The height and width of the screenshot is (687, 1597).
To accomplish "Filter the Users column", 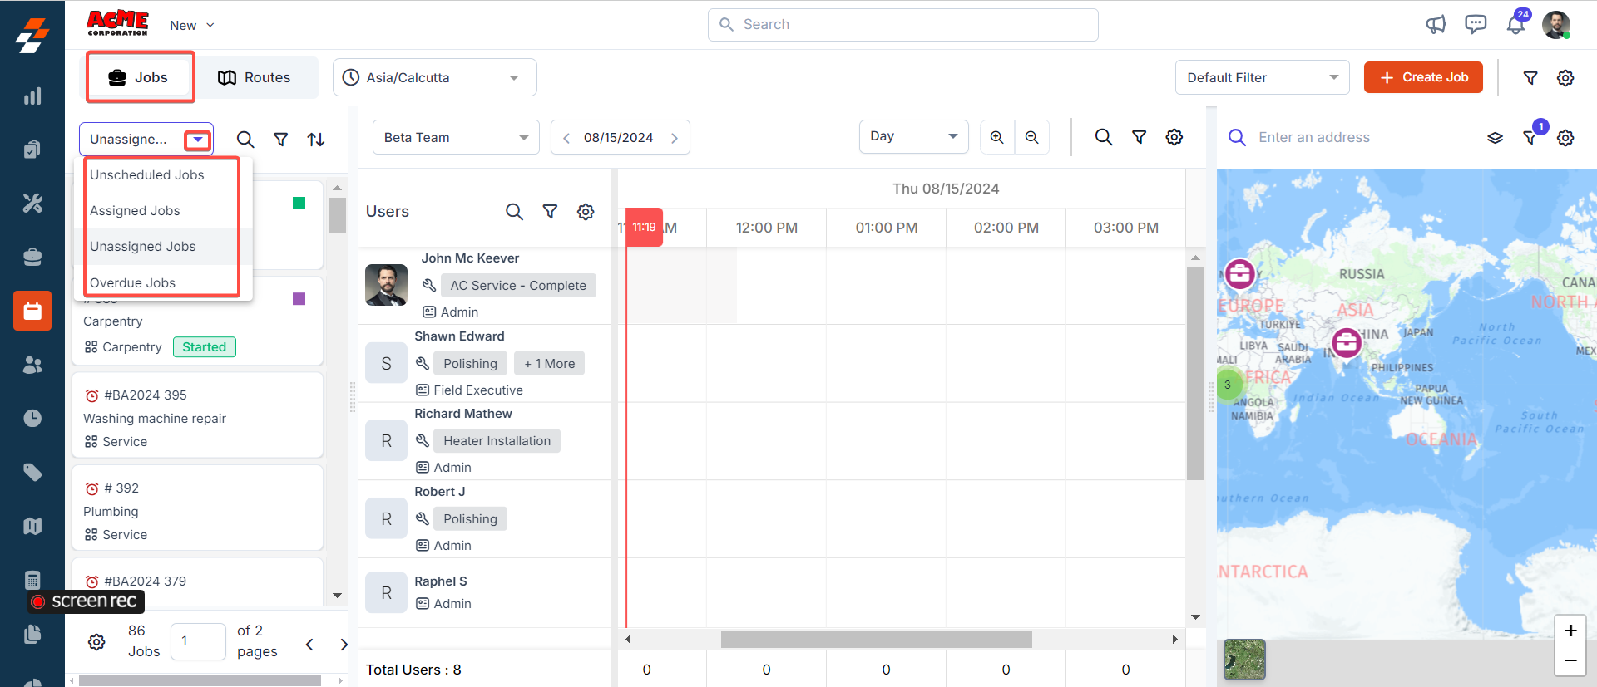I will coord(550,212).
